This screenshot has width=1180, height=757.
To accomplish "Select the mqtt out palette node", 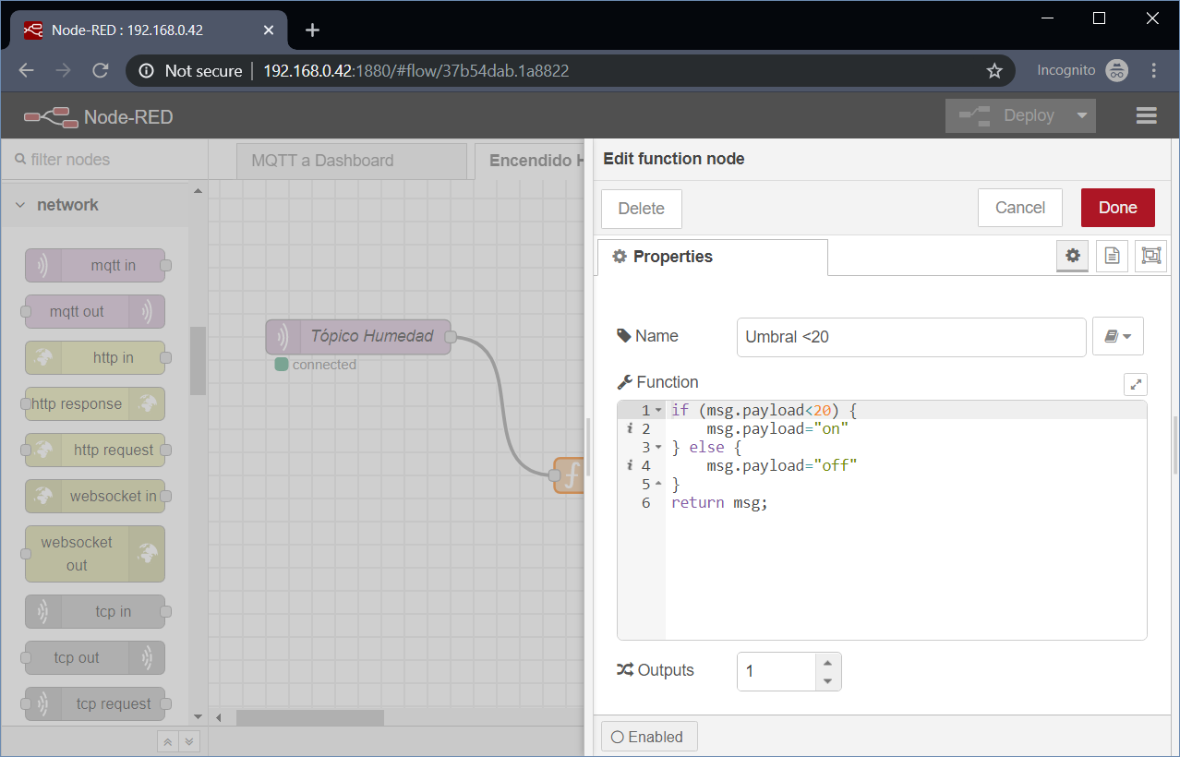I will (95, 311).
